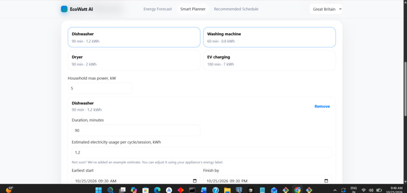Image resolution: width=407 pixels, height=193 pixels.
Task: Click the "Household max power, kW" label
Action: coord(92,78)
